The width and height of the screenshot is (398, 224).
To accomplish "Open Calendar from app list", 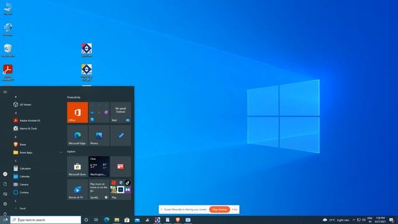I will pyautogui.click(x=37, y=177).
